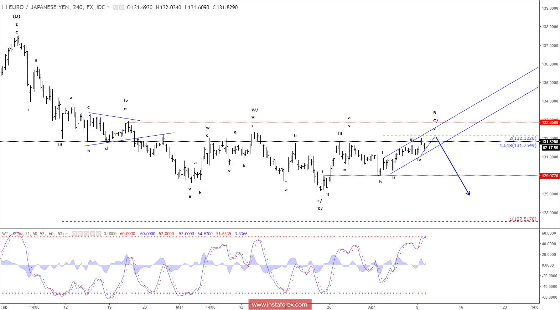The image size is (560, 310).
Task: Click the High value H132.0340
Action: pos(168,7)
